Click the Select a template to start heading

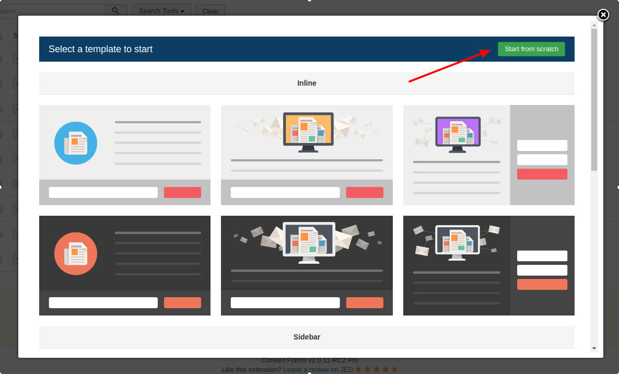click(x=100, y=49)
